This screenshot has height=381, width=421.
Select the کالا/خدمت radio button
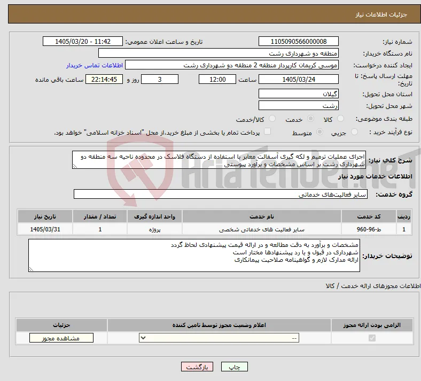pos(272,119)
